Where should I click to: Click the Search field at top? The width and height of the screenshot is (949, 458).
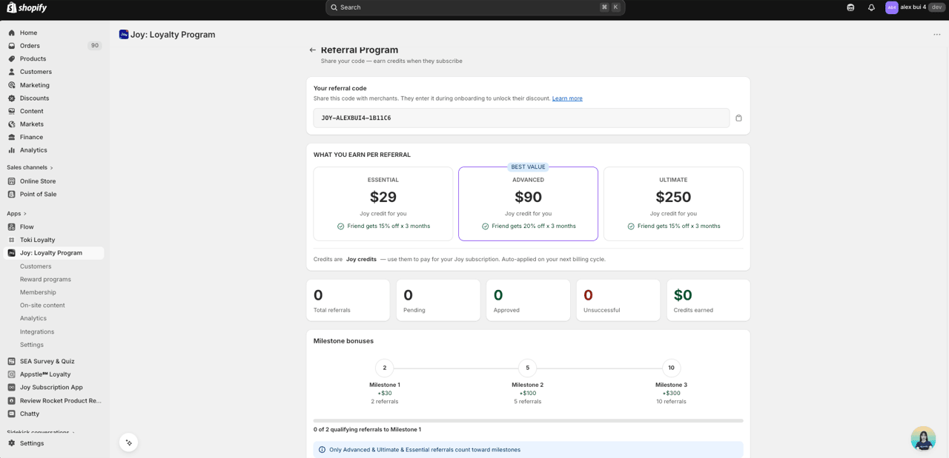[x=475, y=7]
